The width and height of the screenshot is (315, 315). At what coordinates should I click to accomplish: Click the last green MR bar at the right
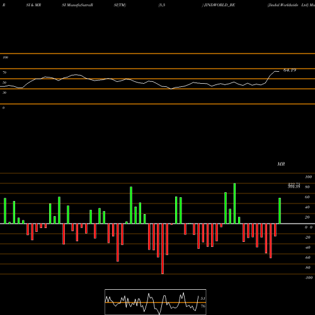(x=280, y=210)
